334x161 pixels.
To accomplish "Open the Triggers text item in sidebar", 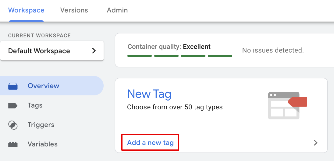I will (x=41, y=125).
